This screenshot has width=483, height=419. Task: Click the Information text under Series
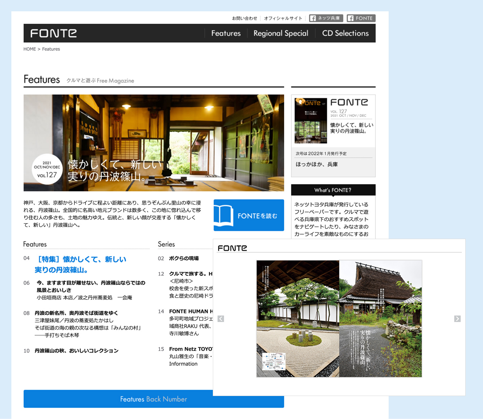click(x=183, y=364)
